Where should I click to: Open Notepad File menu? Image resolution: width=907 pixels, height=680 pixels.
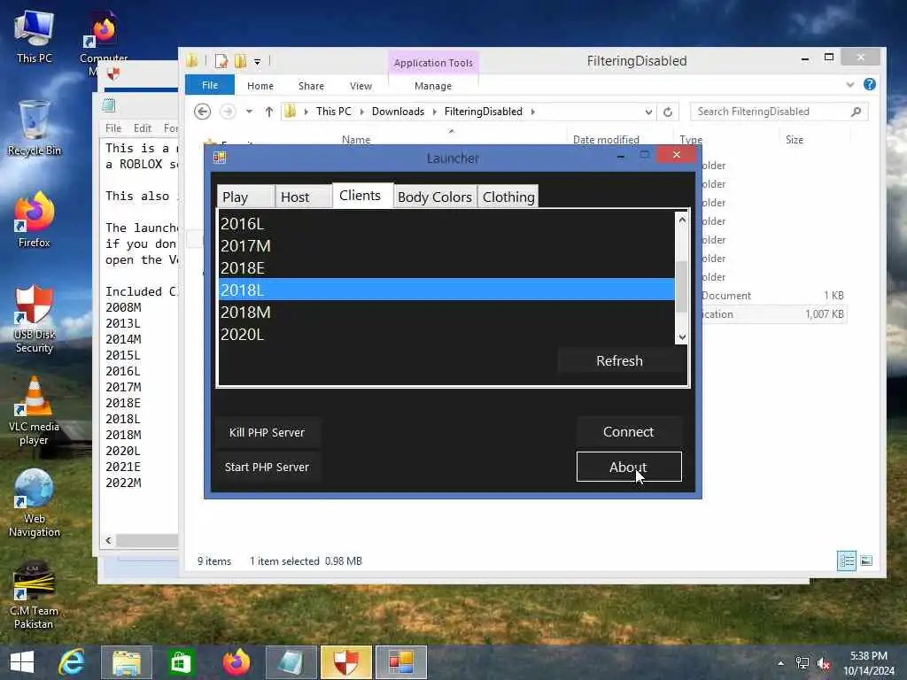(113, 128)
